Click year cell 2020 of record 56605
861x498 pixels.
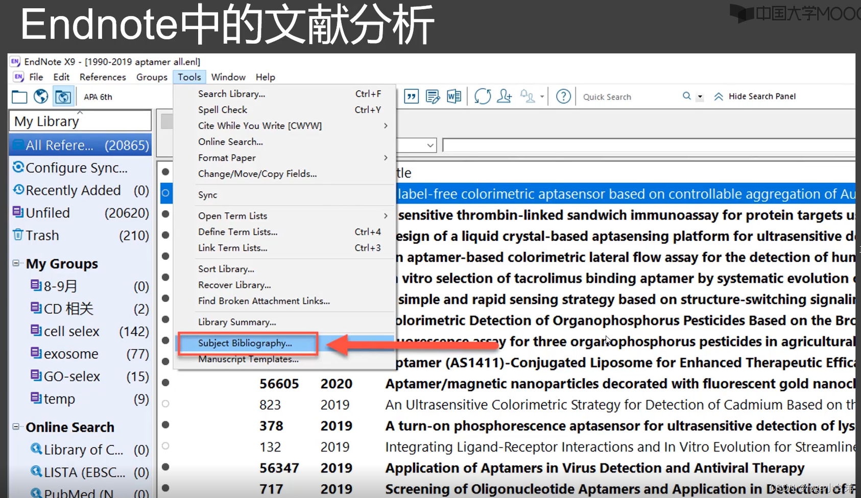click(336, 383)
